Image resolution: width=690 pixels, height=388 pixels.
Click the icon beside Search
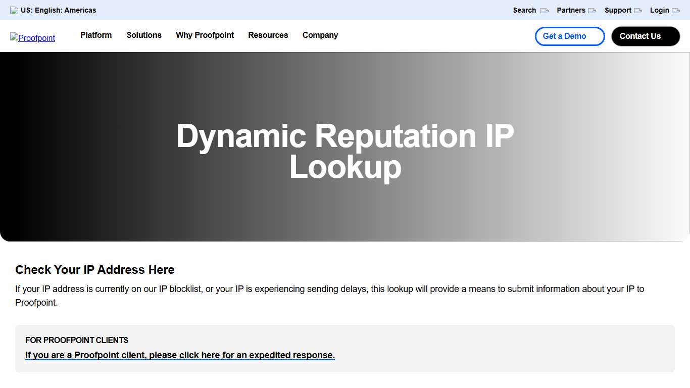[544, 10]
